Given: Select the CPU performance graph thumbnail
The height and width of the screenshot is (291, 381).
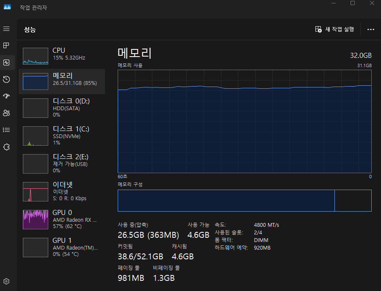Looking at the screenshot, I should tap(36, 56).
